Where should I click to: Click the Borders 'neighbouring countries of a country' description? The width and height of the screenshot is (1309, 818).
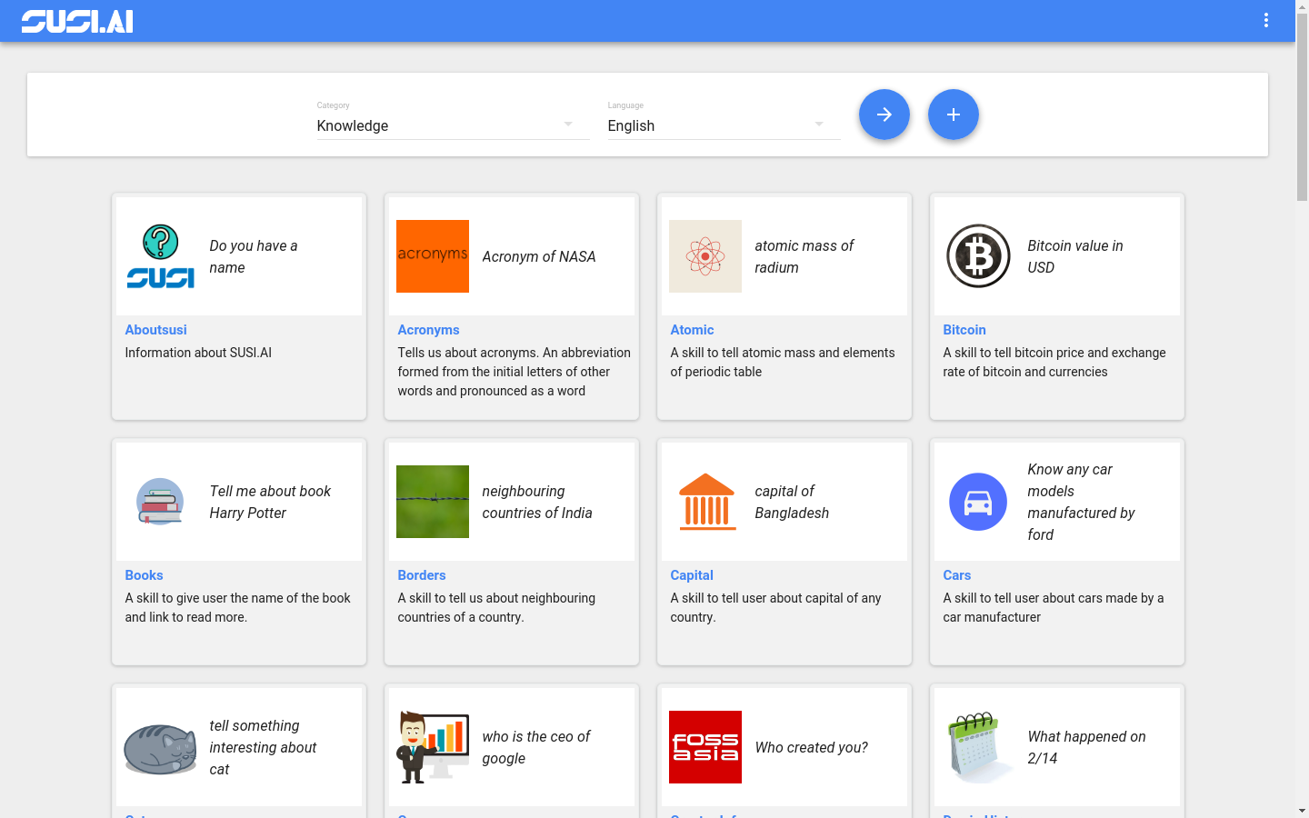[496, 607]
